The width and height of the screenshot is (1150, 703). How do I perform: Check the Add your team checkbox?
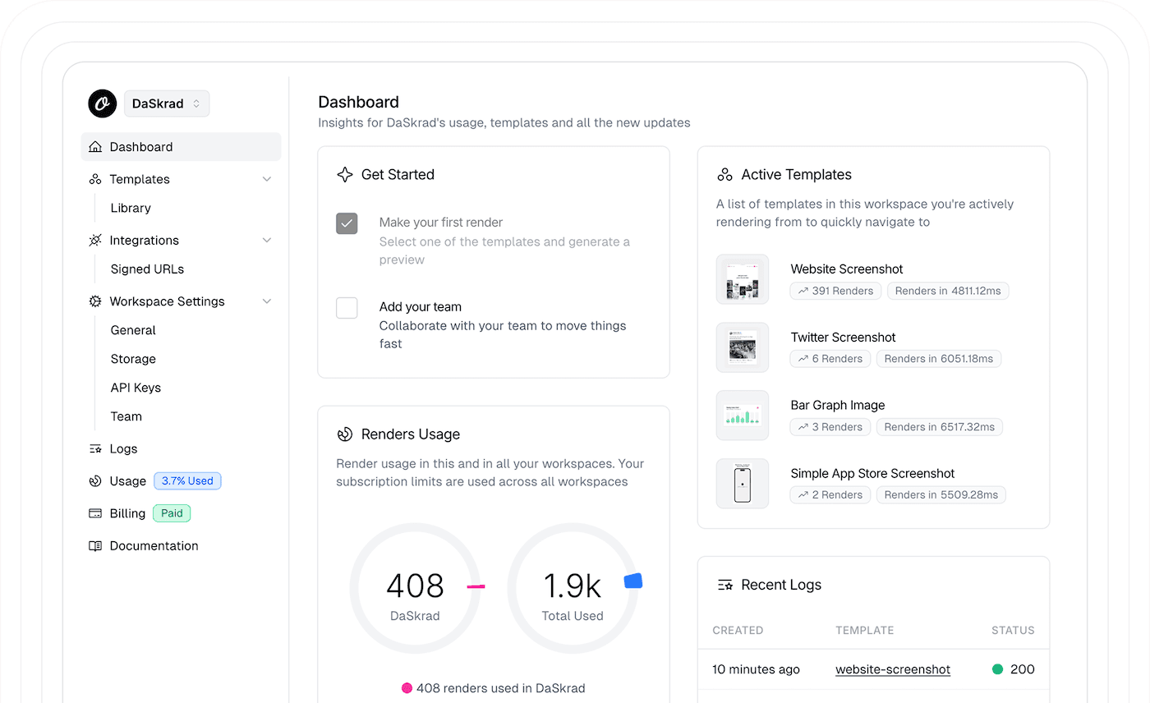tap(347, 308)
